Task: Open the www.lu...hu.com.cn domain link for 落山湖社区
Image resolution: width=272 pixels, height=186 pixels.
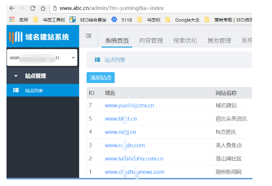Action: [x=134, y=159]
